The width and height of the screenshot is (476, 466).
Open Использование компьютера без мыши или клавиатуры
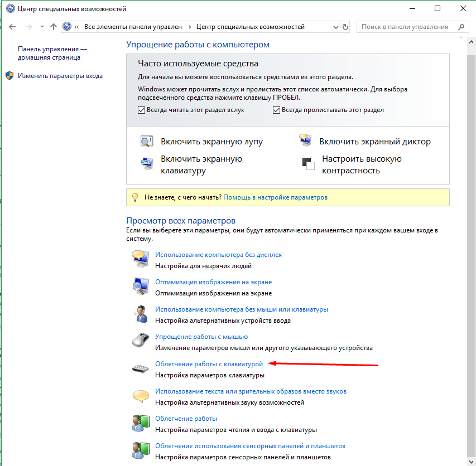[241, 309]
